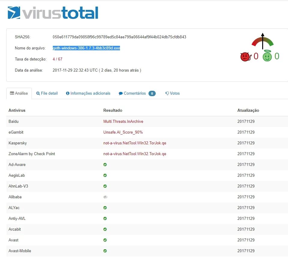Click the eGambit result Unsafe.AI_Score_90%

pyautogui.click(x=123, y=132)
